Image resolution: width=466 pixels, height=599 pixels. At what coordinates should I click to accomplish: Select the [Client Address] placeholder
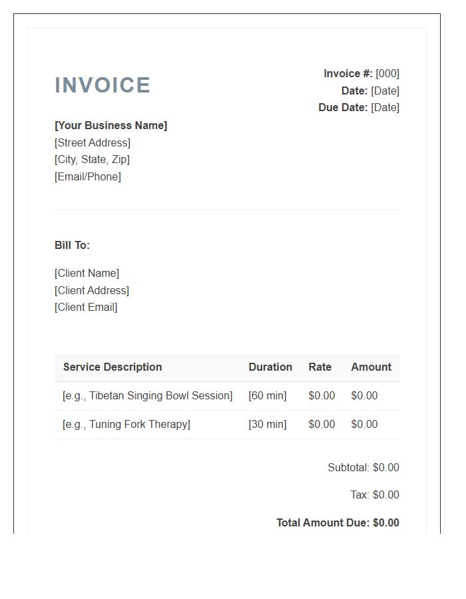[x=92, y=290]
